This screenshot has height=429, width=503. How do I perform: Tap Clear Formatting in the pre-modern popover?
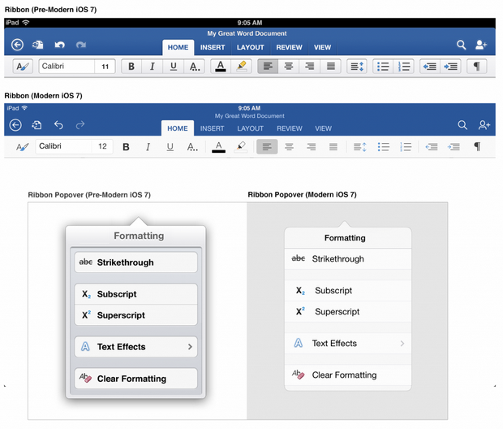coord(135,379)
